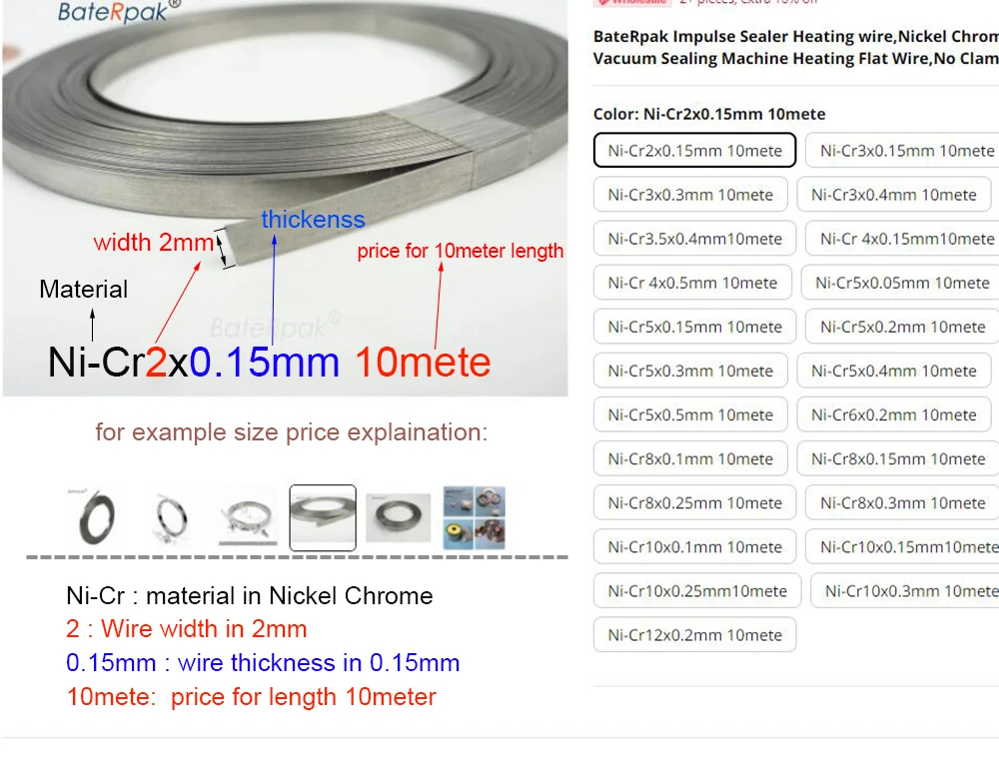
Task: Choose Ni-Cr10x0.1mm 10mete variant
Action: pyautogui.click(x=694, y=546)
